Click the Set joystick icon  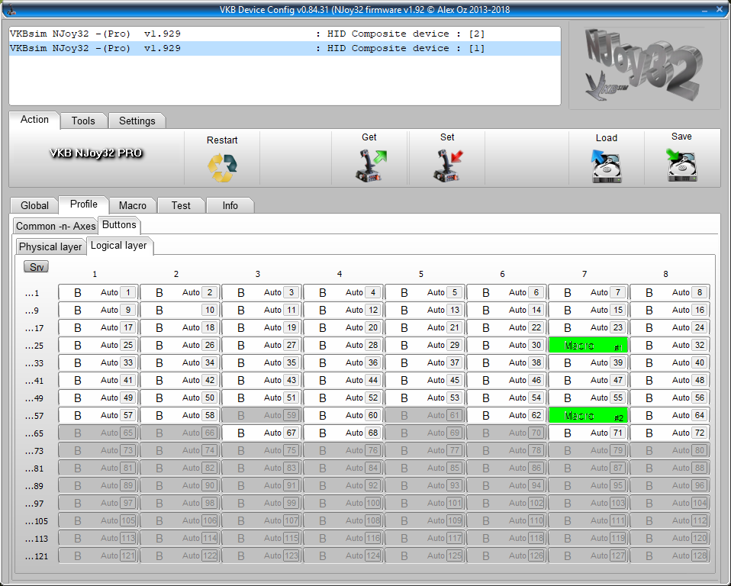[448, 165]
